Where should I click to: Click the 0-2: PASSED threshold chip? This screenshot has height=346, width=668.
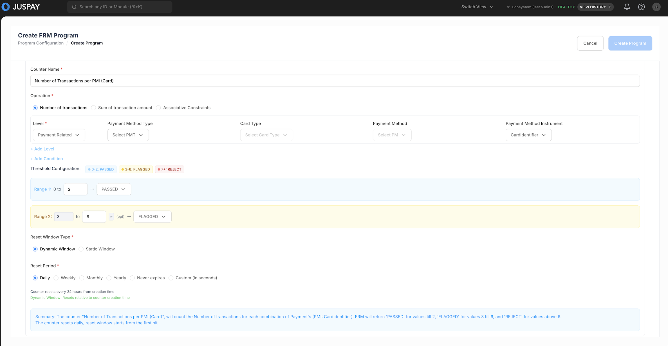(101, 169)
